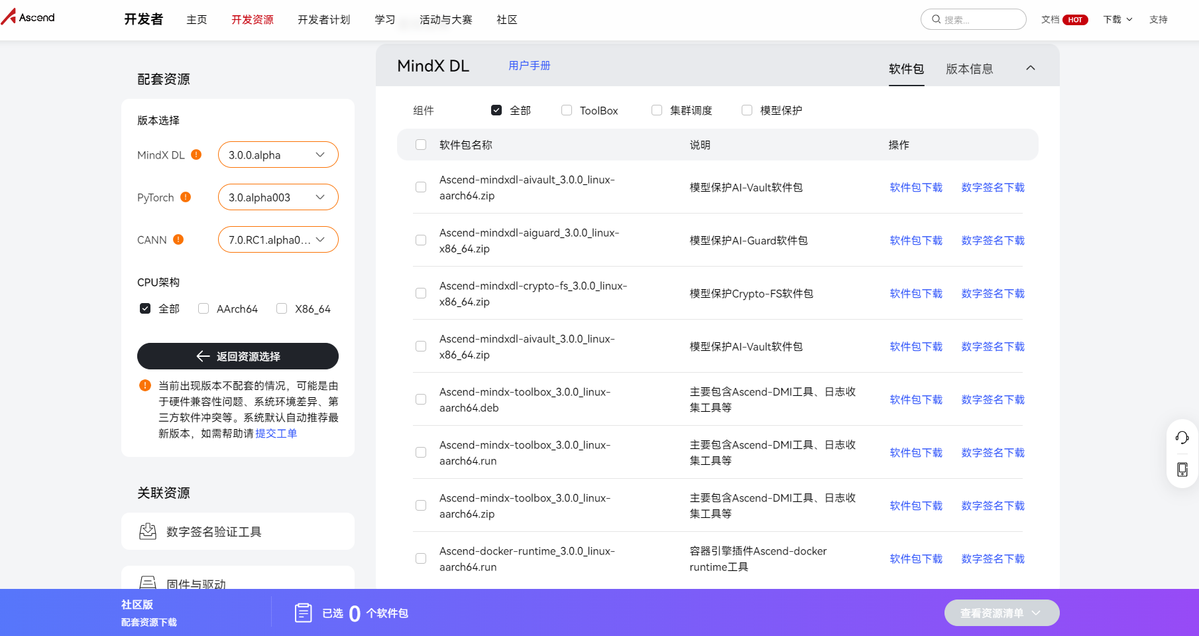Enable the ToolBox component filter
Screen dimensions: 1199x636
point(567,110)
